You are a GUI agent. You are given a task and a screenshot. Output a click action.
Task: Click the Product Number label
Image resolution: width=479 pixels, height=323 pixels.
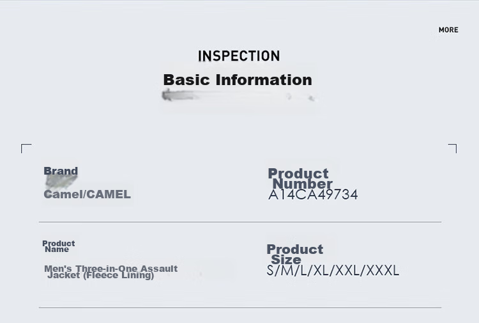[x=300, y=178]
